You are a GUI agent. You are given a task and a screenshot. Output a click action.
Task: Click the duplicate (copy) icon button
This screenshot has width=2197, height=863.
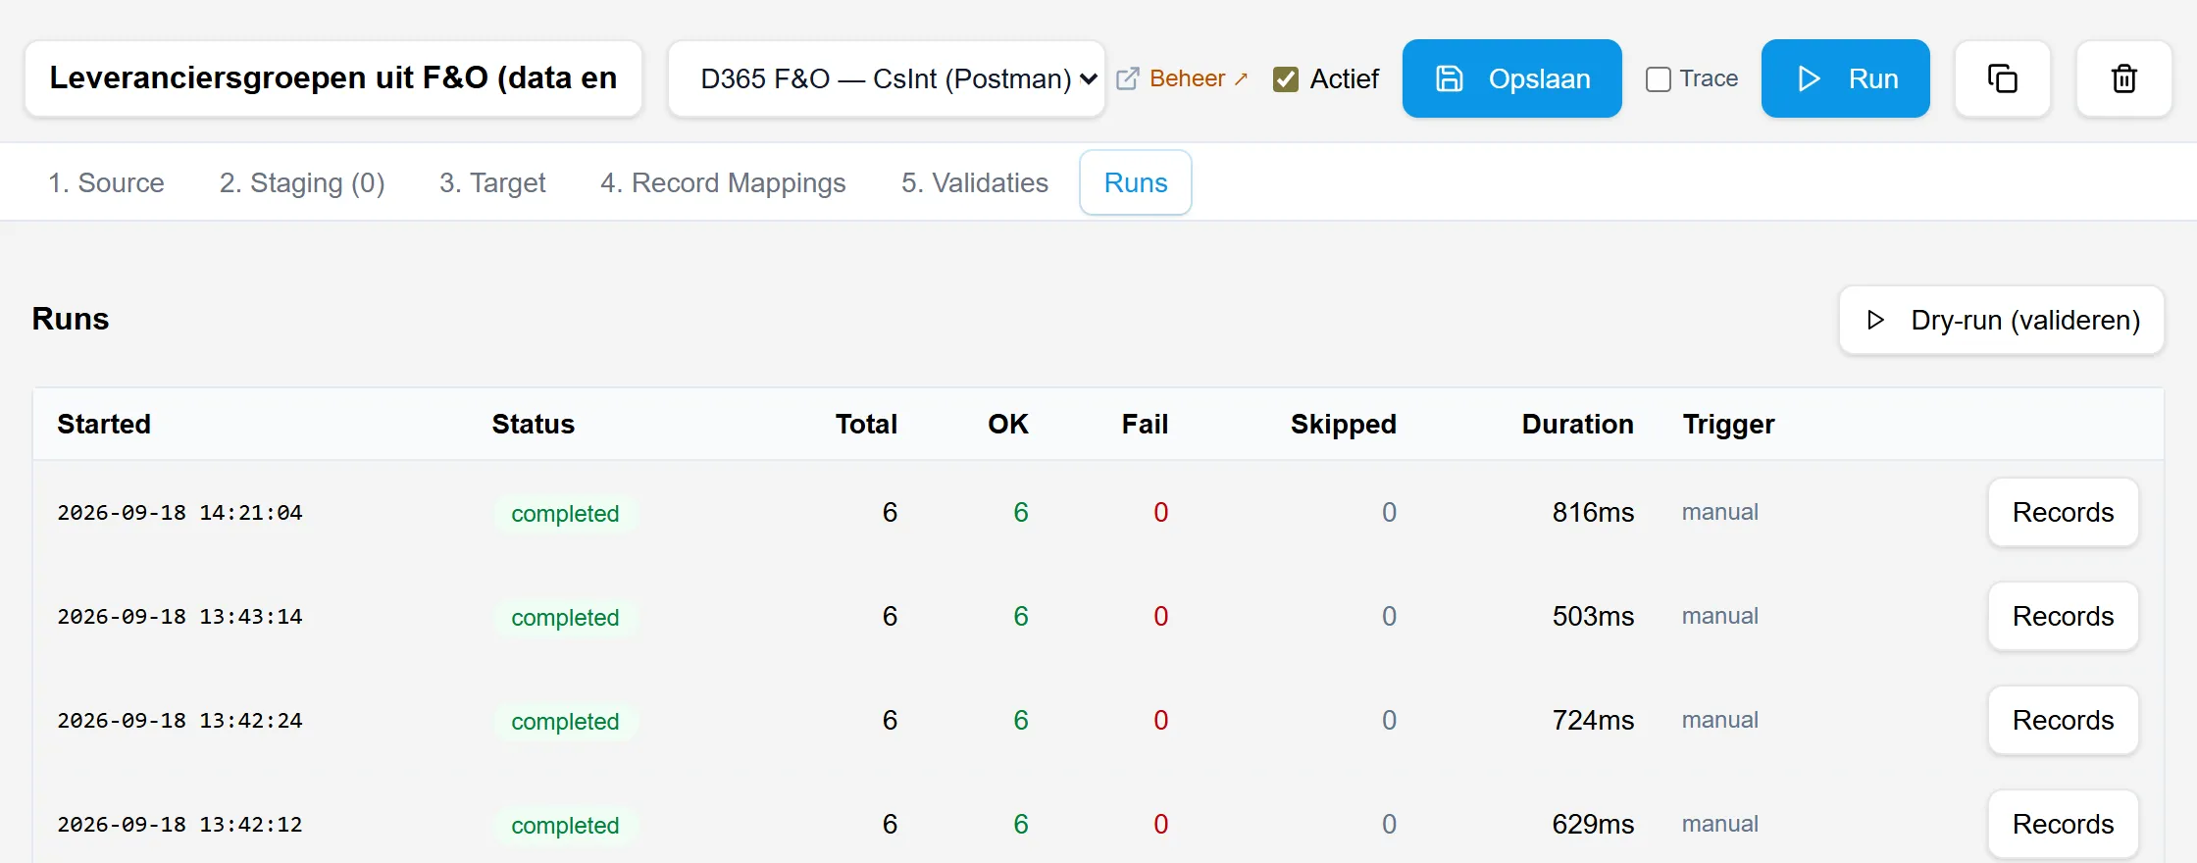point(2002,78)
